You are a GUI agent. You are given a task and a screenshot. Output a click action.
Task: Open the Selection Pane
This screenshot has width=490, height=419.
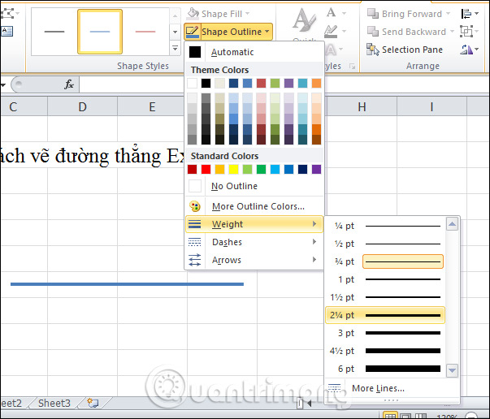(405, 50)
